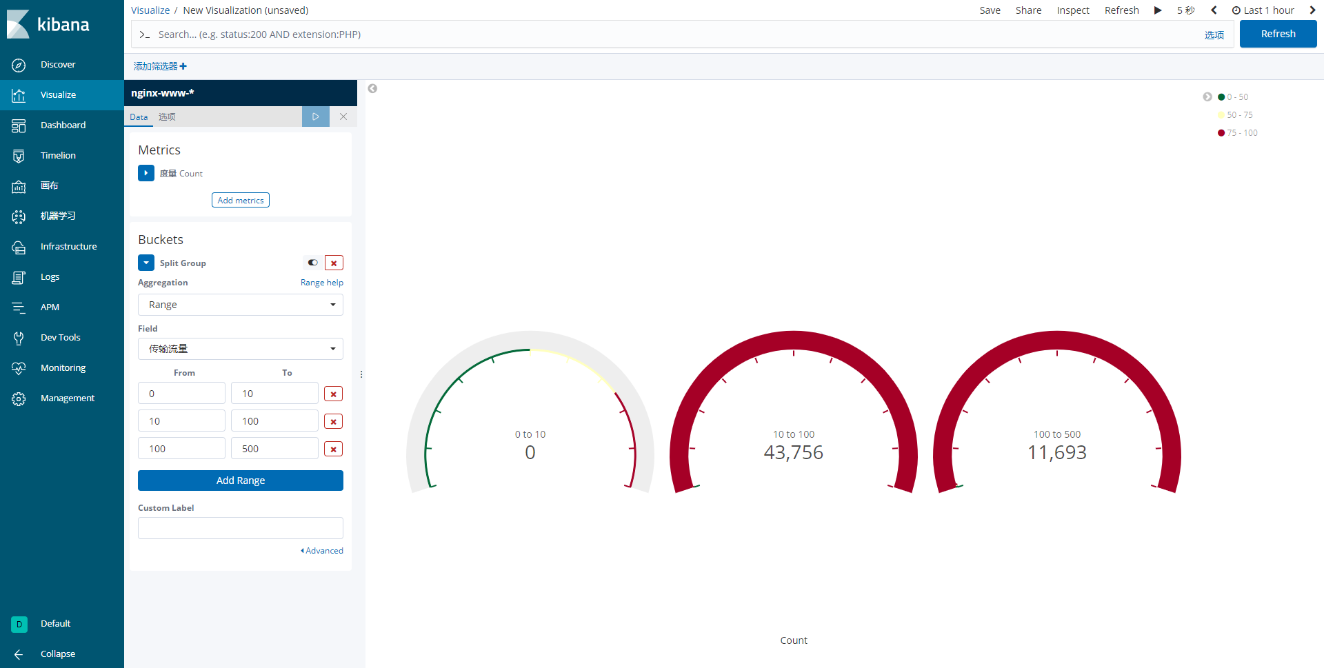Click the Visualize breadcrumb link
Viewport: 1324px width, 668px height.
pos(150,10)
